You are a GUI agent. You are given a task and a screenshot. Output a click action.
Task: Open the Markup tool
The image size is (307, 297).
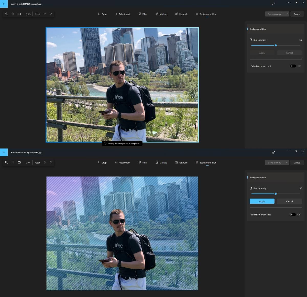(161, 14)
